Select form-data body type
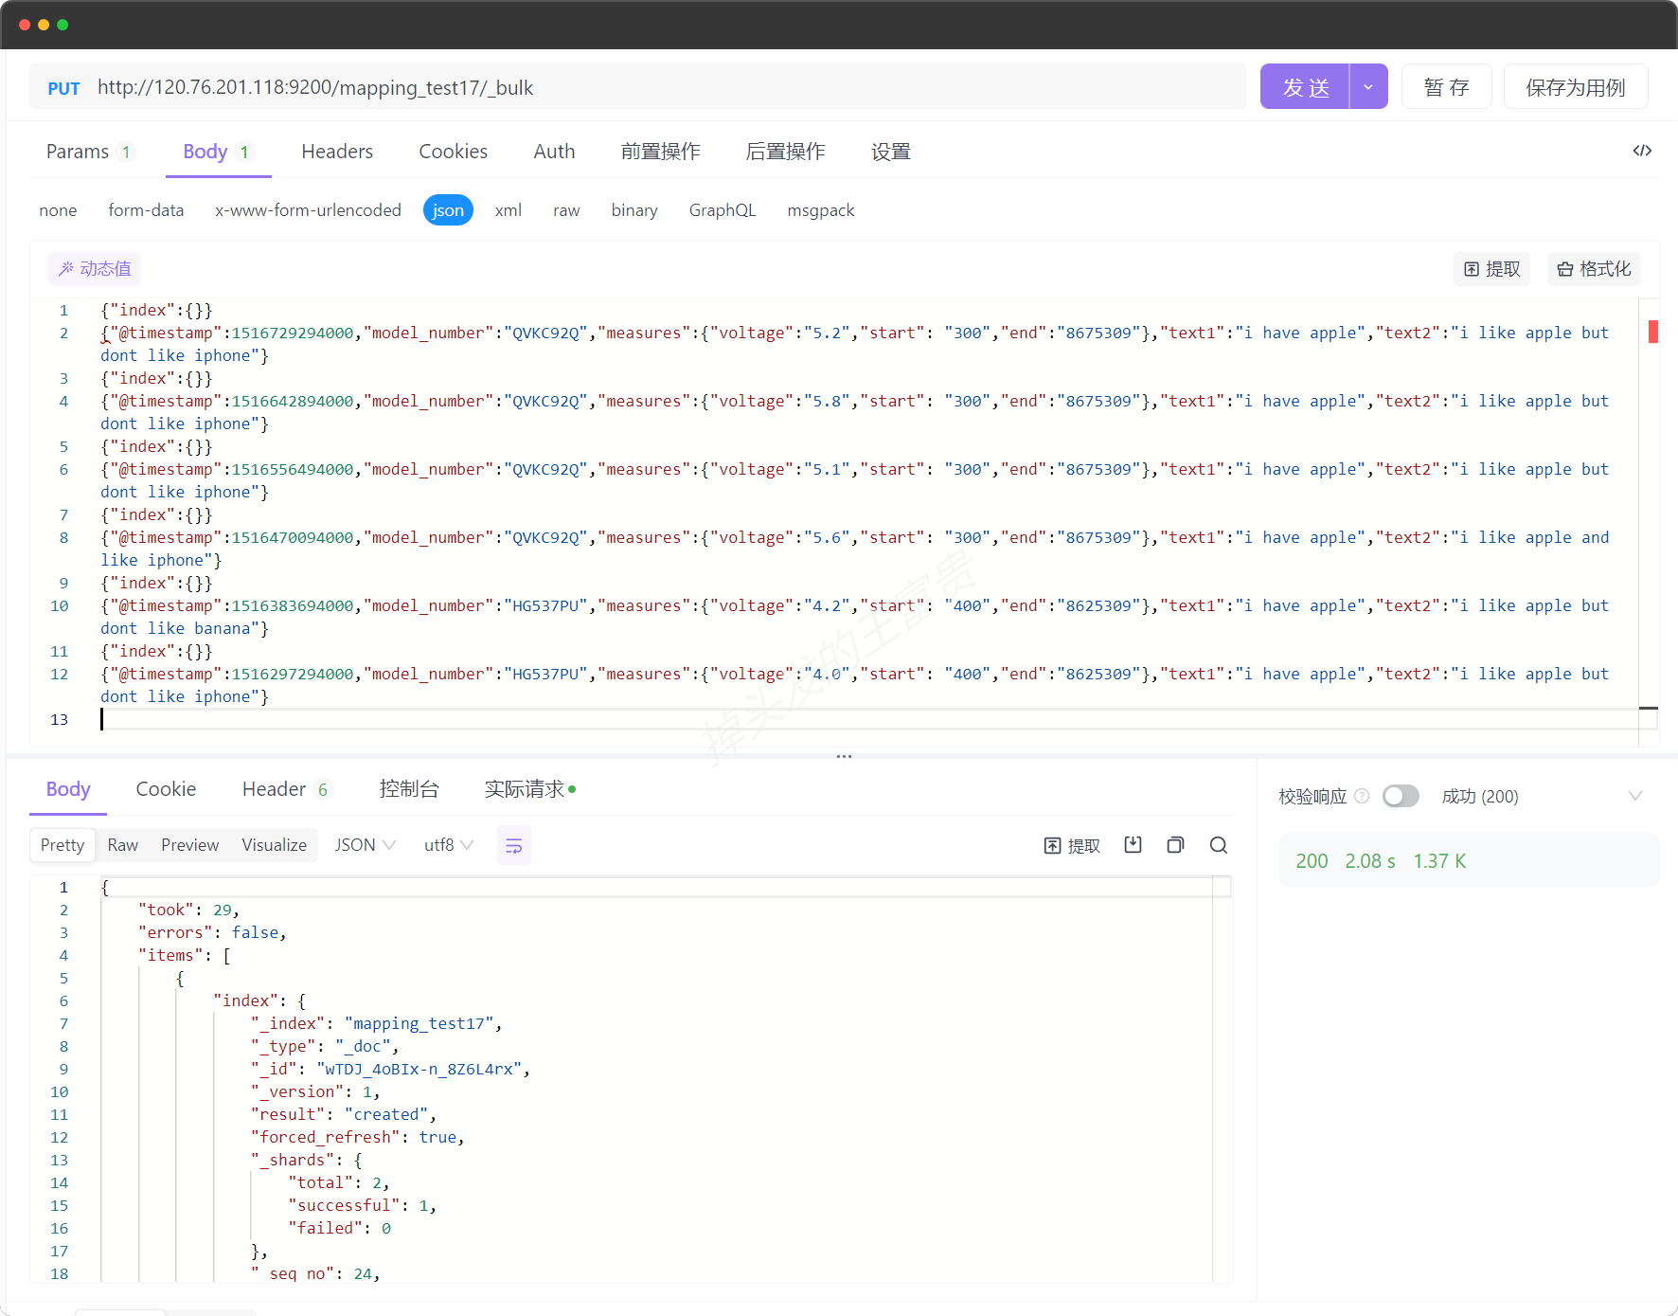Viewport: 1678px width, 1316px height. 146,210
